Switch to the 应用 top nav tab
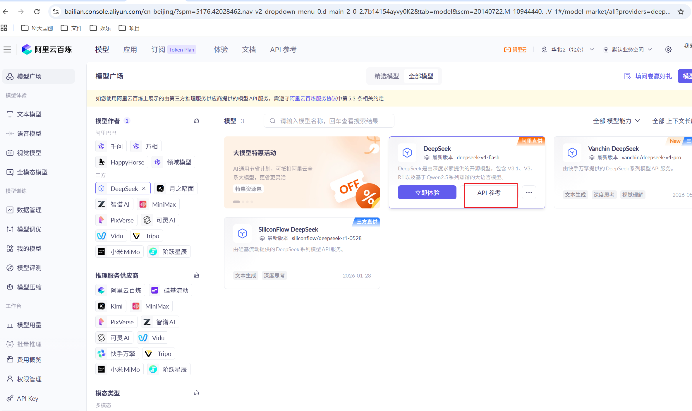The width and height of the screenshot is (692, 411). coord(130,50)
